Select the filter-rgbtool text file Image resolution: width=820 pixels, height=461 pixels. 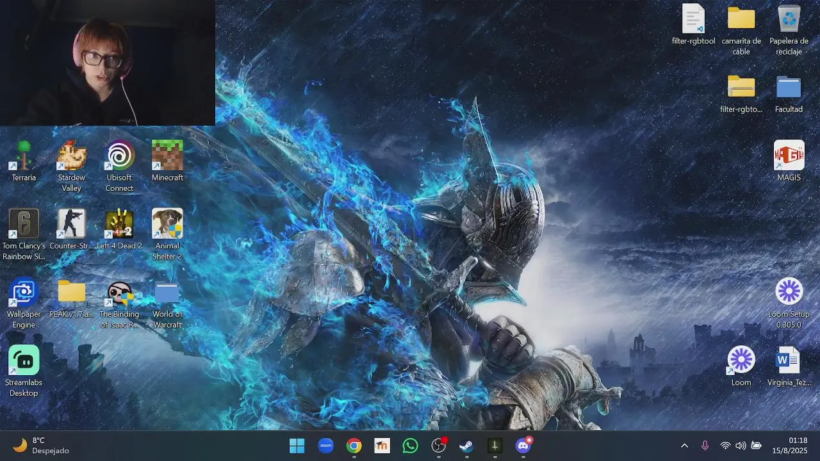(x=693, y=24)
